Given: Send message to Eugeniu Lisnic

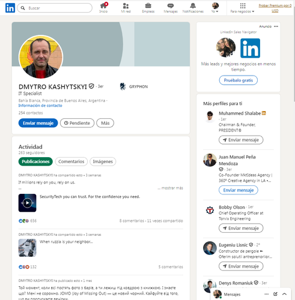Looking at the screenshot, I should click(x=241, y=266).
